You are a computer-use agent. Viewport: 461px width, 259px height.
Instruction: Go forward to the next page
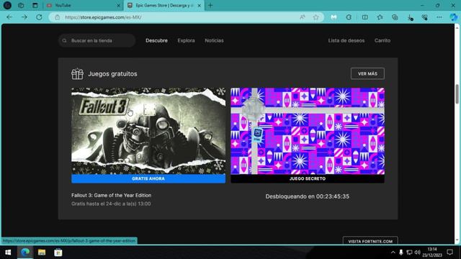click(24, 17)
